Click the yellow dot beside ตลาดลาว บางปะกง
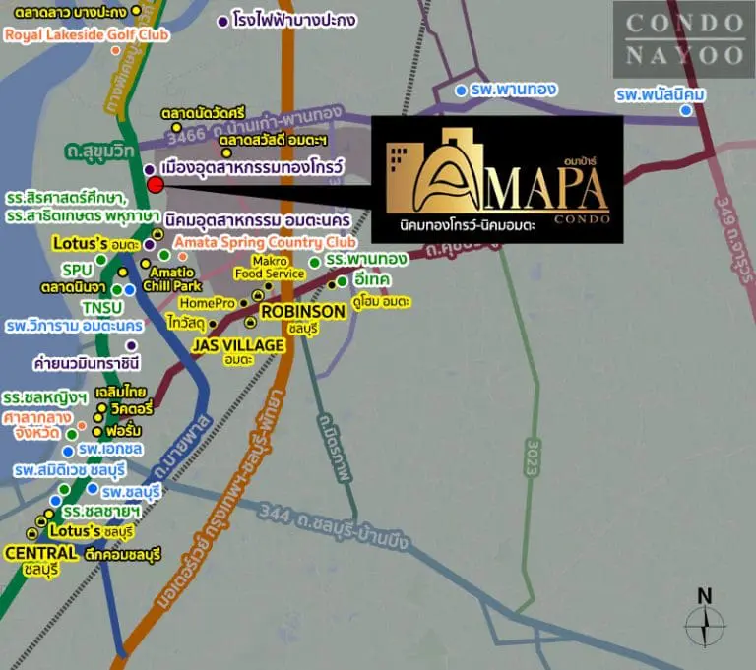The width and height of the screenshot is (756, 670). tap(137, 10)
